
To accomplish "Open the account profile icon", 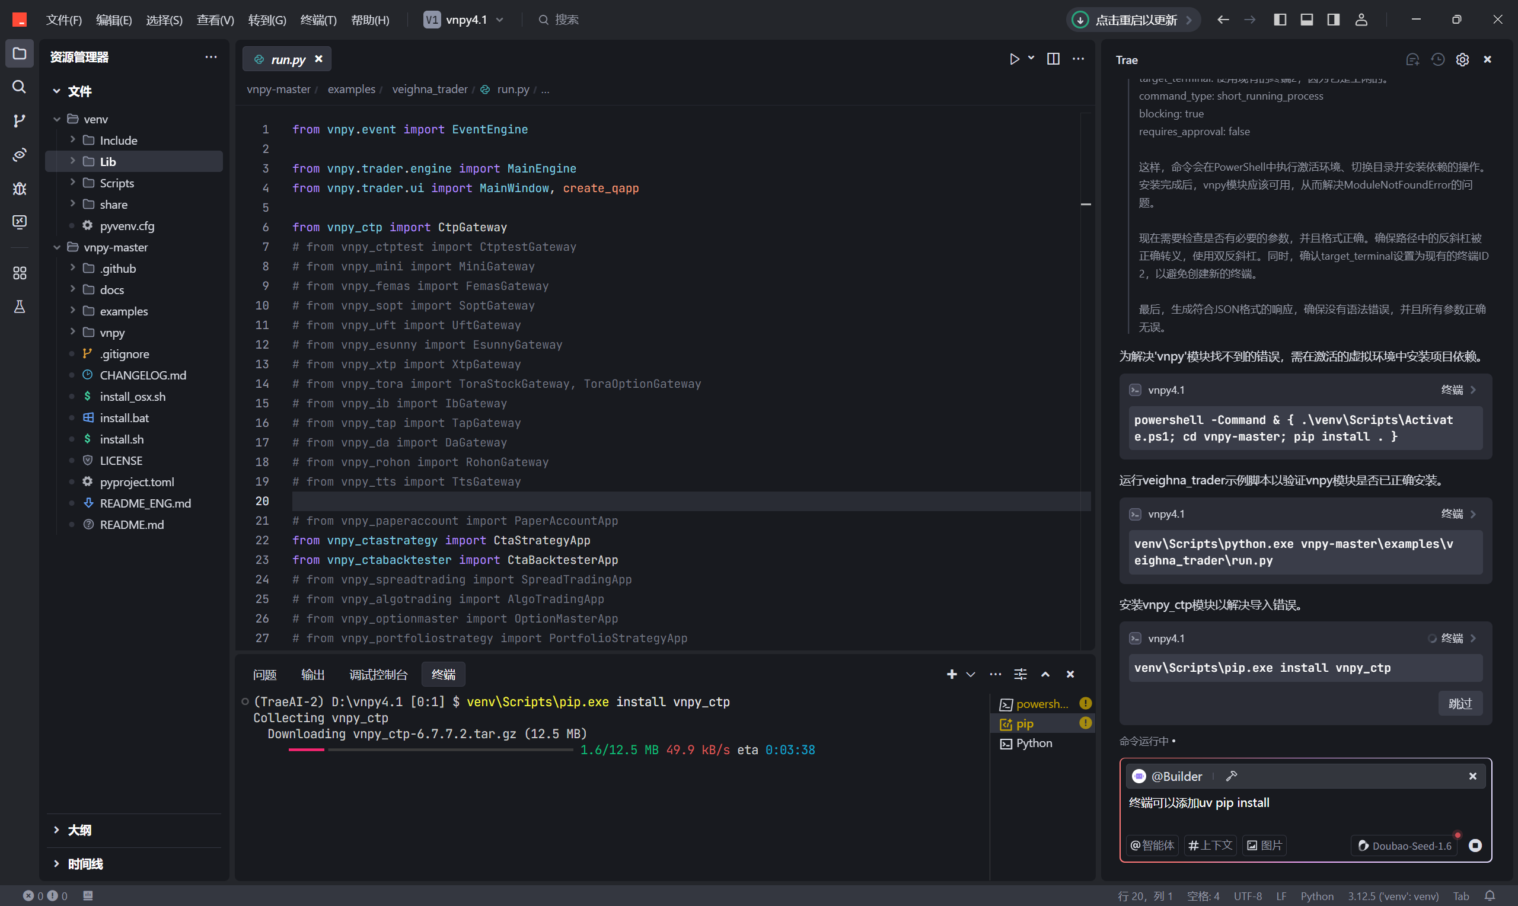I will [x=1361, y=20].
